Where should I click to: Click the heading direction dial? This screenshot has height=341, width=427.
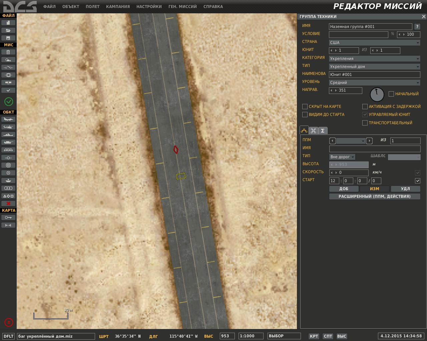click(x=377, y=95)
